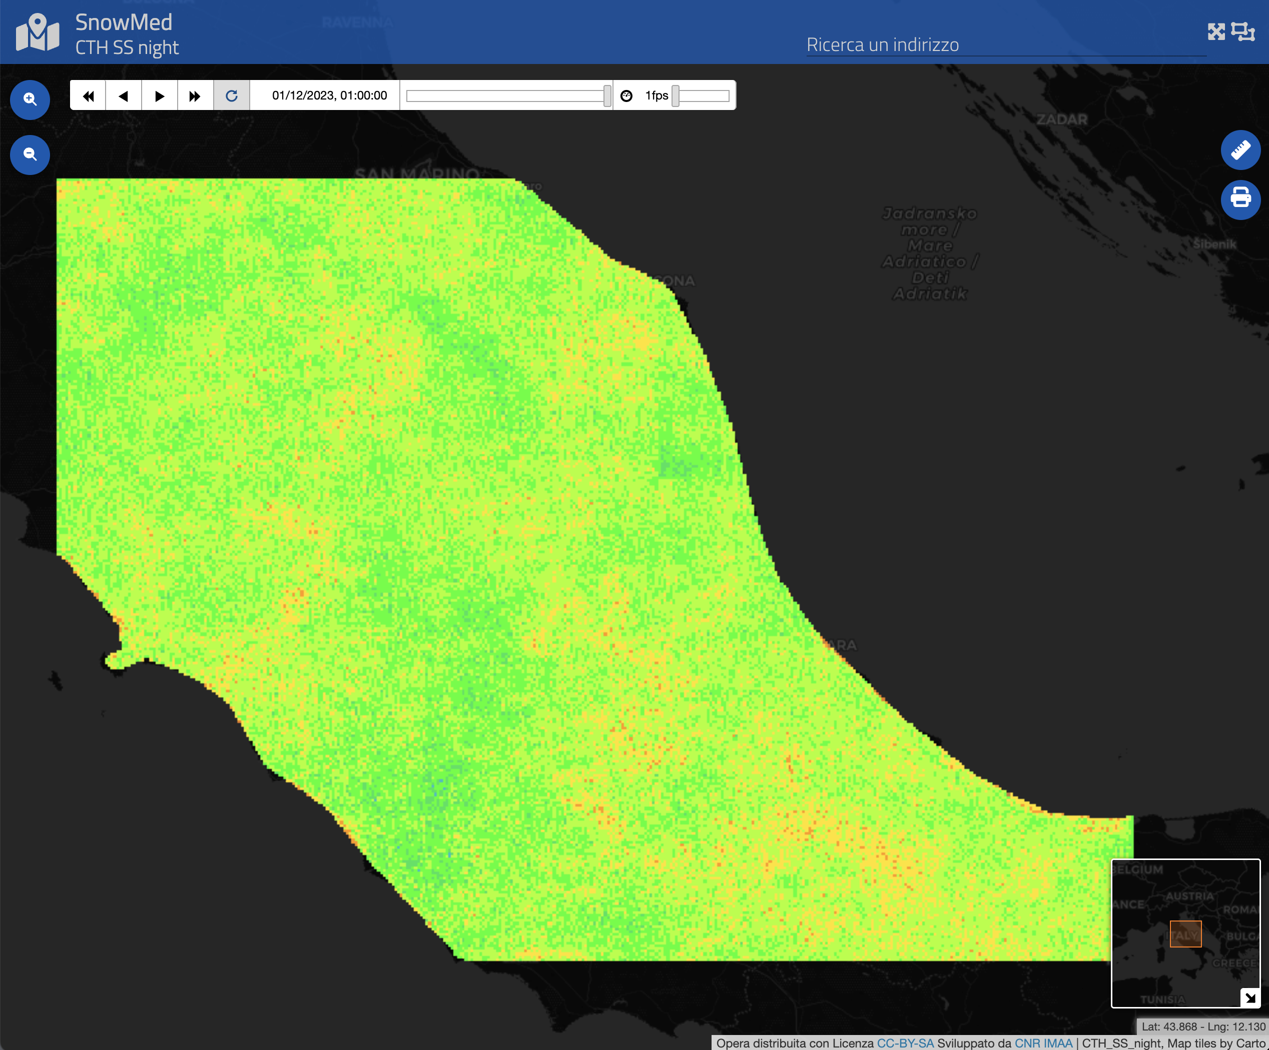Open the ruler measure tool
Viewport: 1269px width, 1050px height.
click(1240, 149)
